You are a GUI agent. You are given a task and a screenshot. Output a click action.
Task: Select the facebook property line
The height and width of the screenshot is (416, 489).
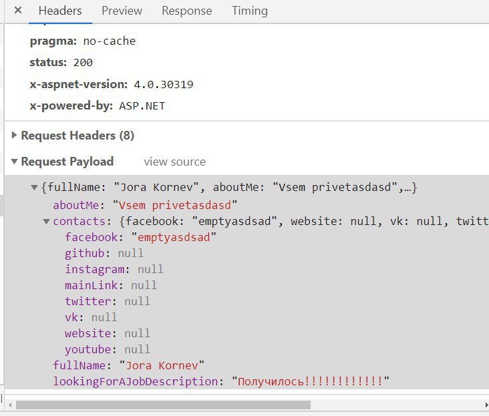140,237
